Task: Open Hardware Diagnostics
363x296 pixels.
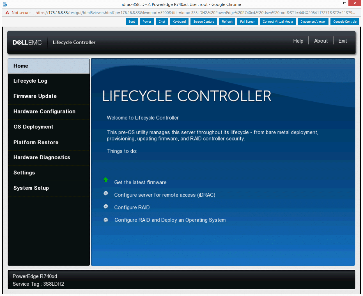Action: click(x=49, y=157)
